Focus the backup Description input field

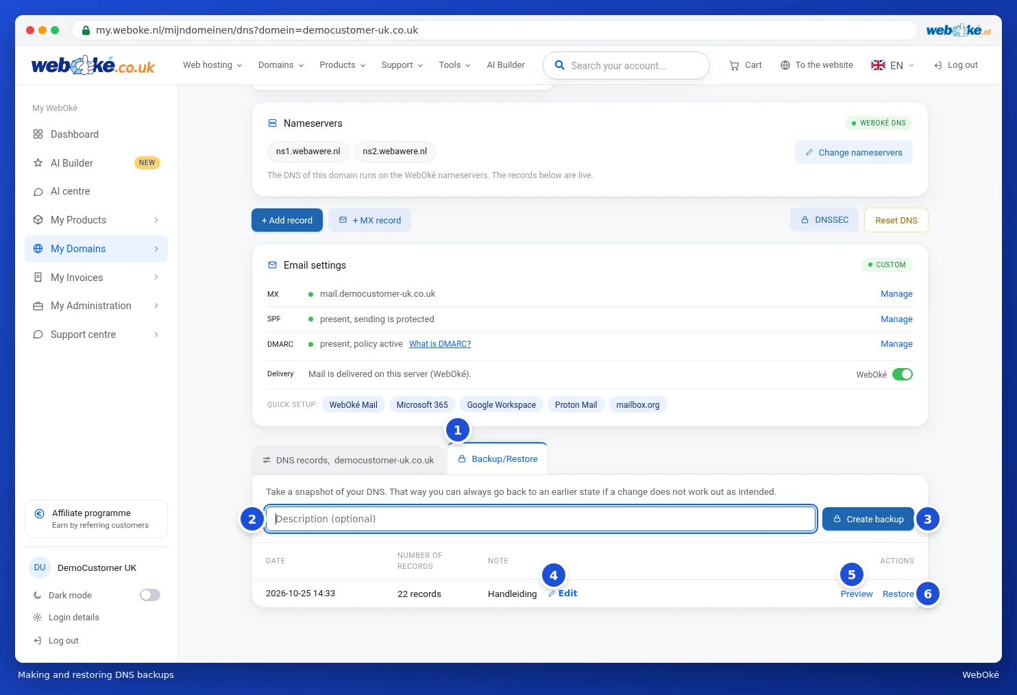coord(541,519)
